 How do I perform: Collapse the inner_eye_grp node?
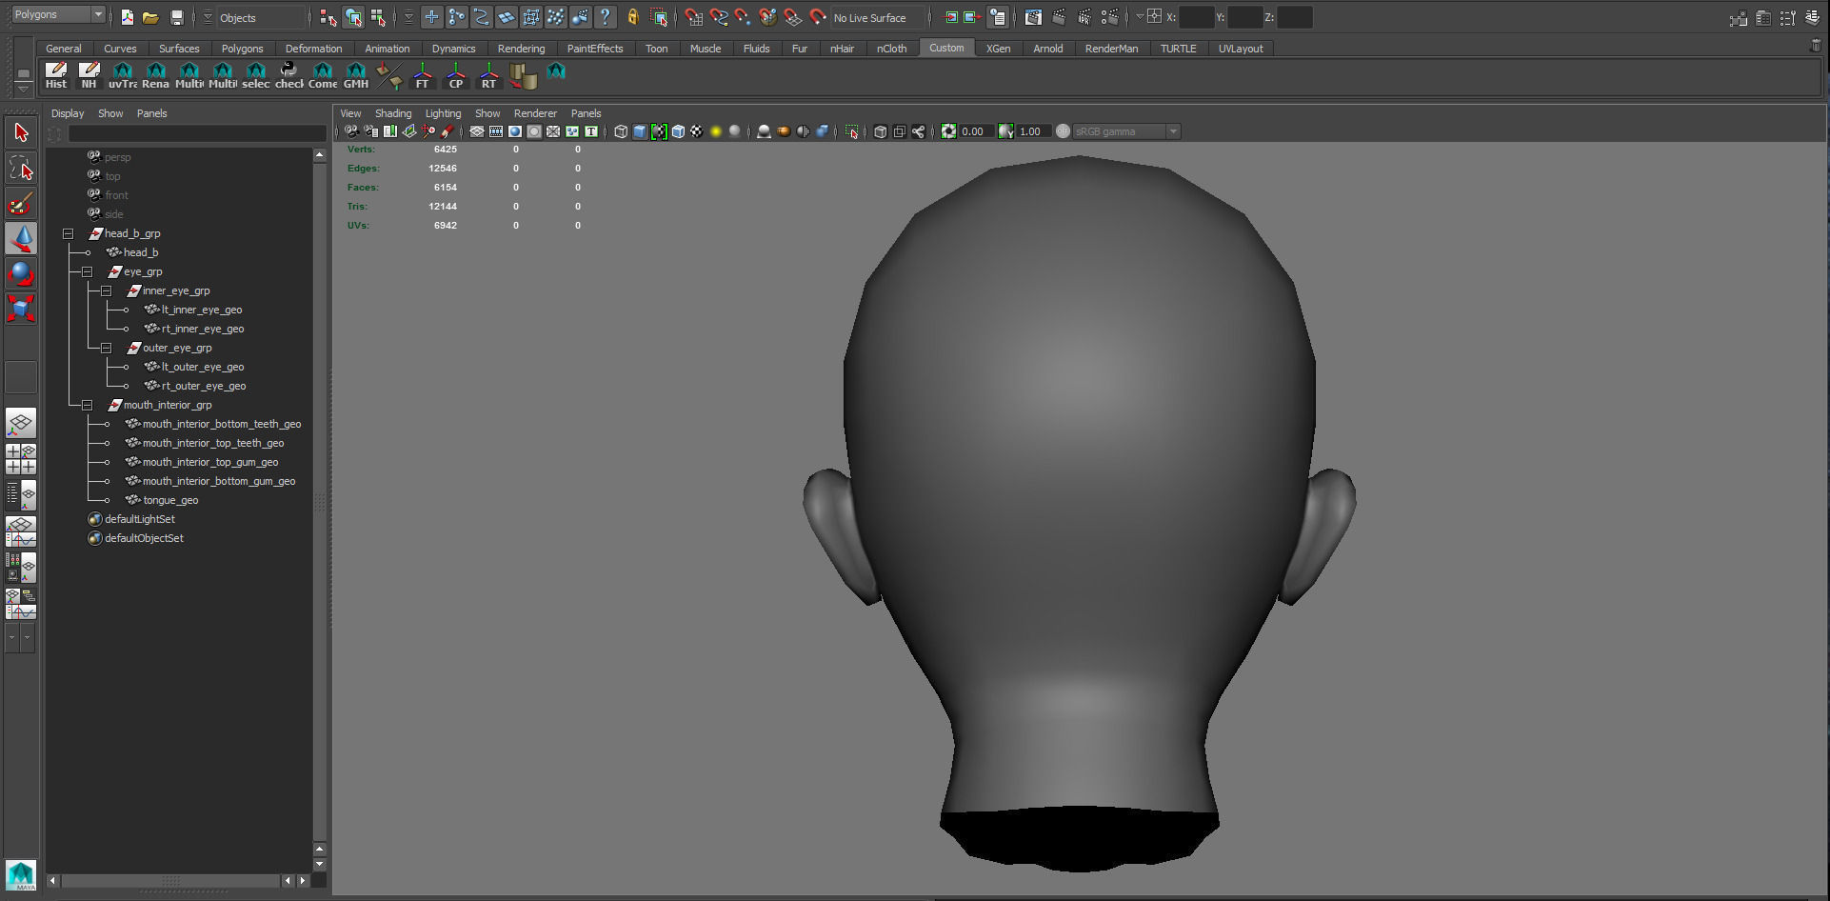pyautogui.click(x=106, y=290)
